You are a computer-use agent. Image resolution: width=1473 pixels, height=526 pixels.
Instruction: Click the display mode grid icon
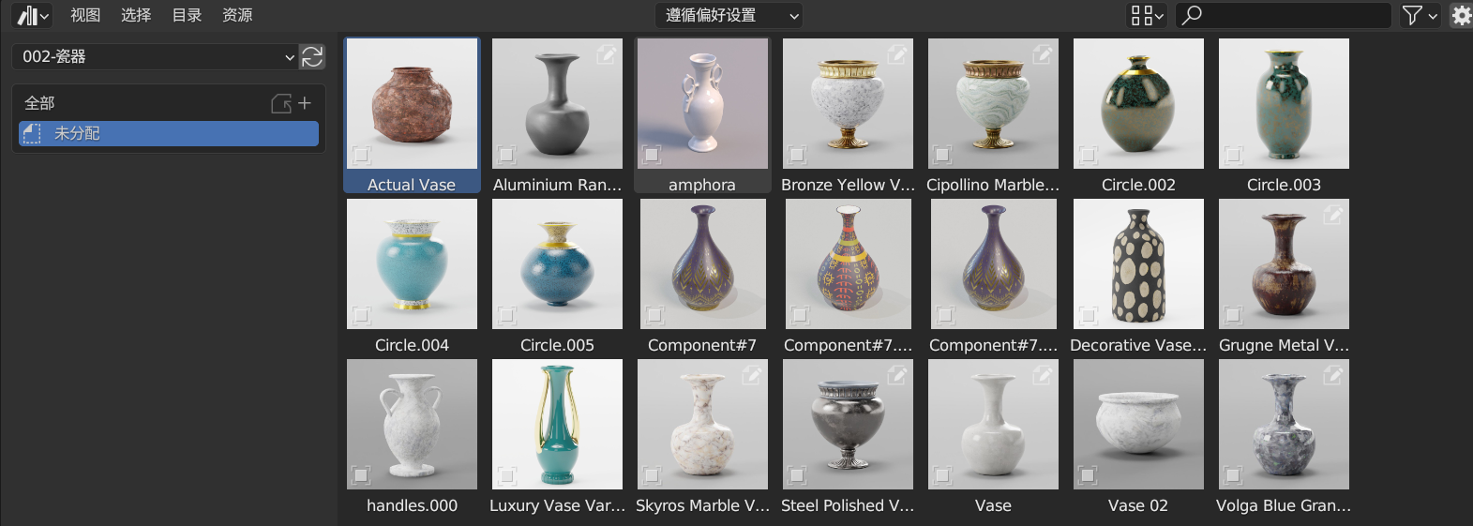1146,15
